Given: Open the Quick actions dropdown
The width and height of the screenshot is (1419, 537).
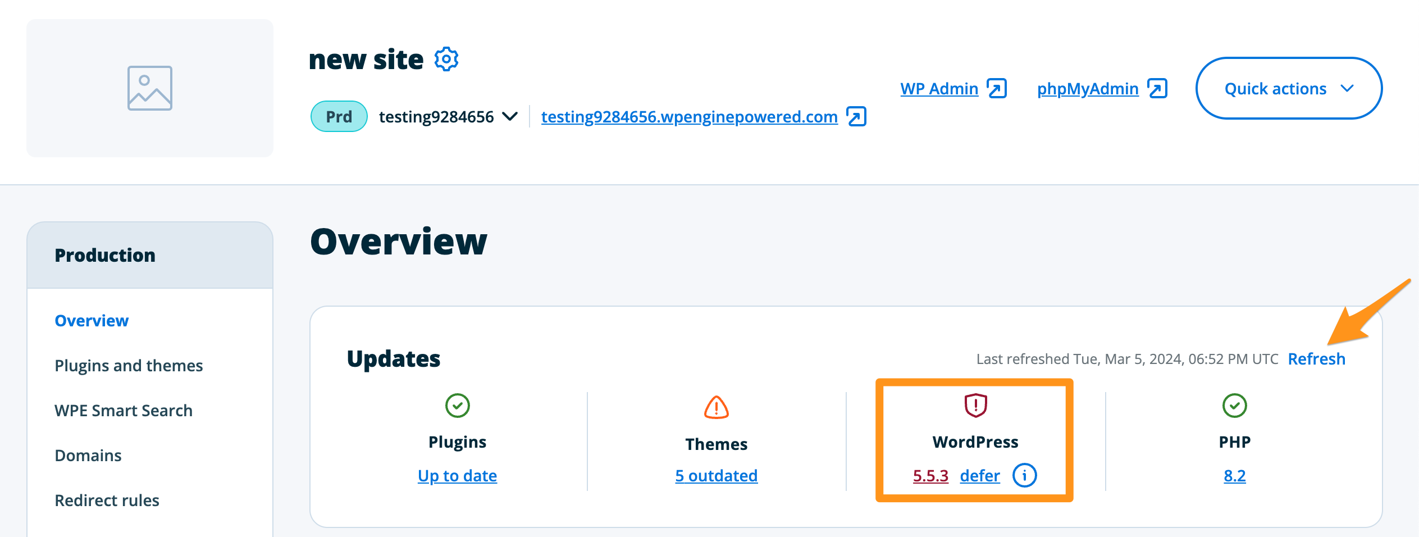Looking at the screenshot, I should click(x=1289, y=88).
